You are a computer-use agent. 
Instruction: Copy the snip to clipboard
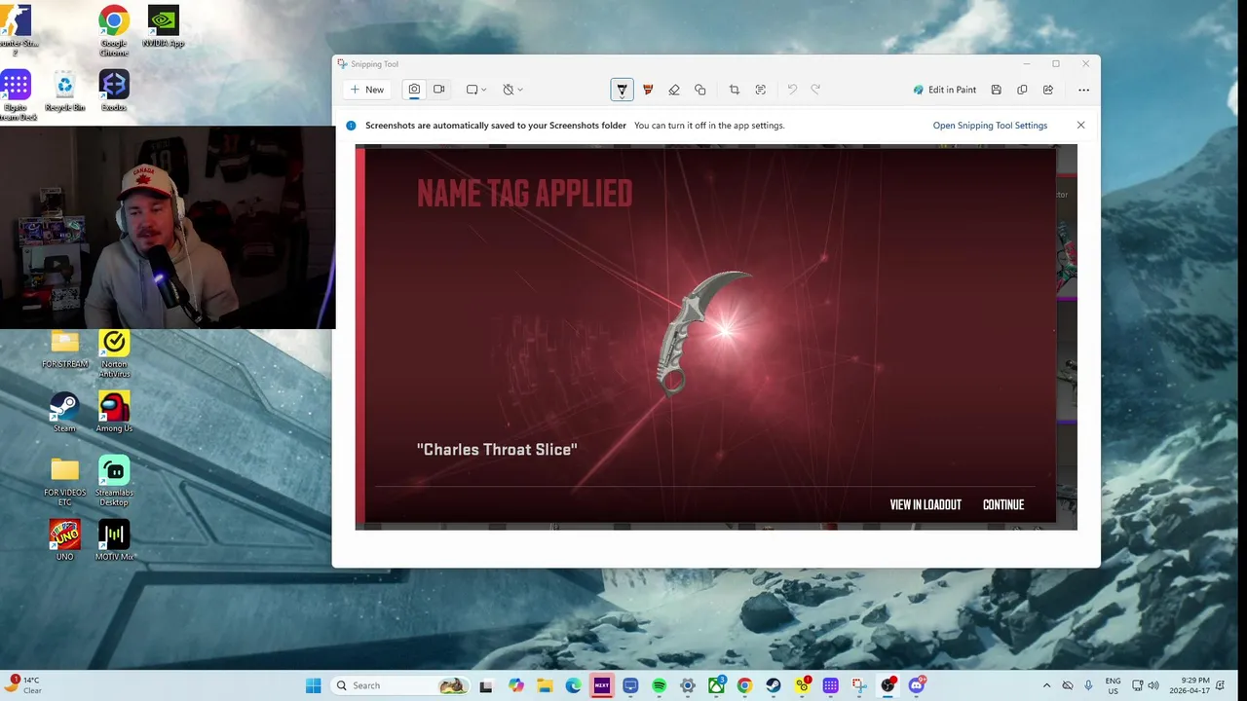pos(1022,90)
